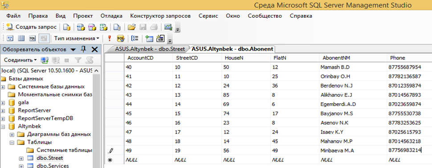
Task: Collapse the Таблицы folder node
Action: coord(12,143)
